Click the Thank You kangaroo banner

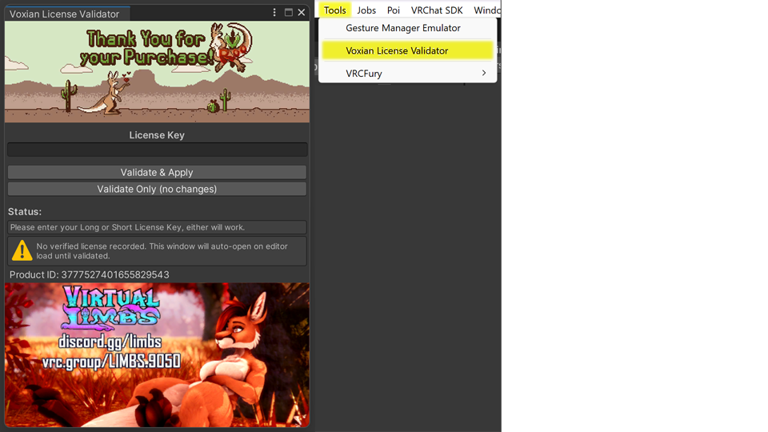(x=157, y=71)
